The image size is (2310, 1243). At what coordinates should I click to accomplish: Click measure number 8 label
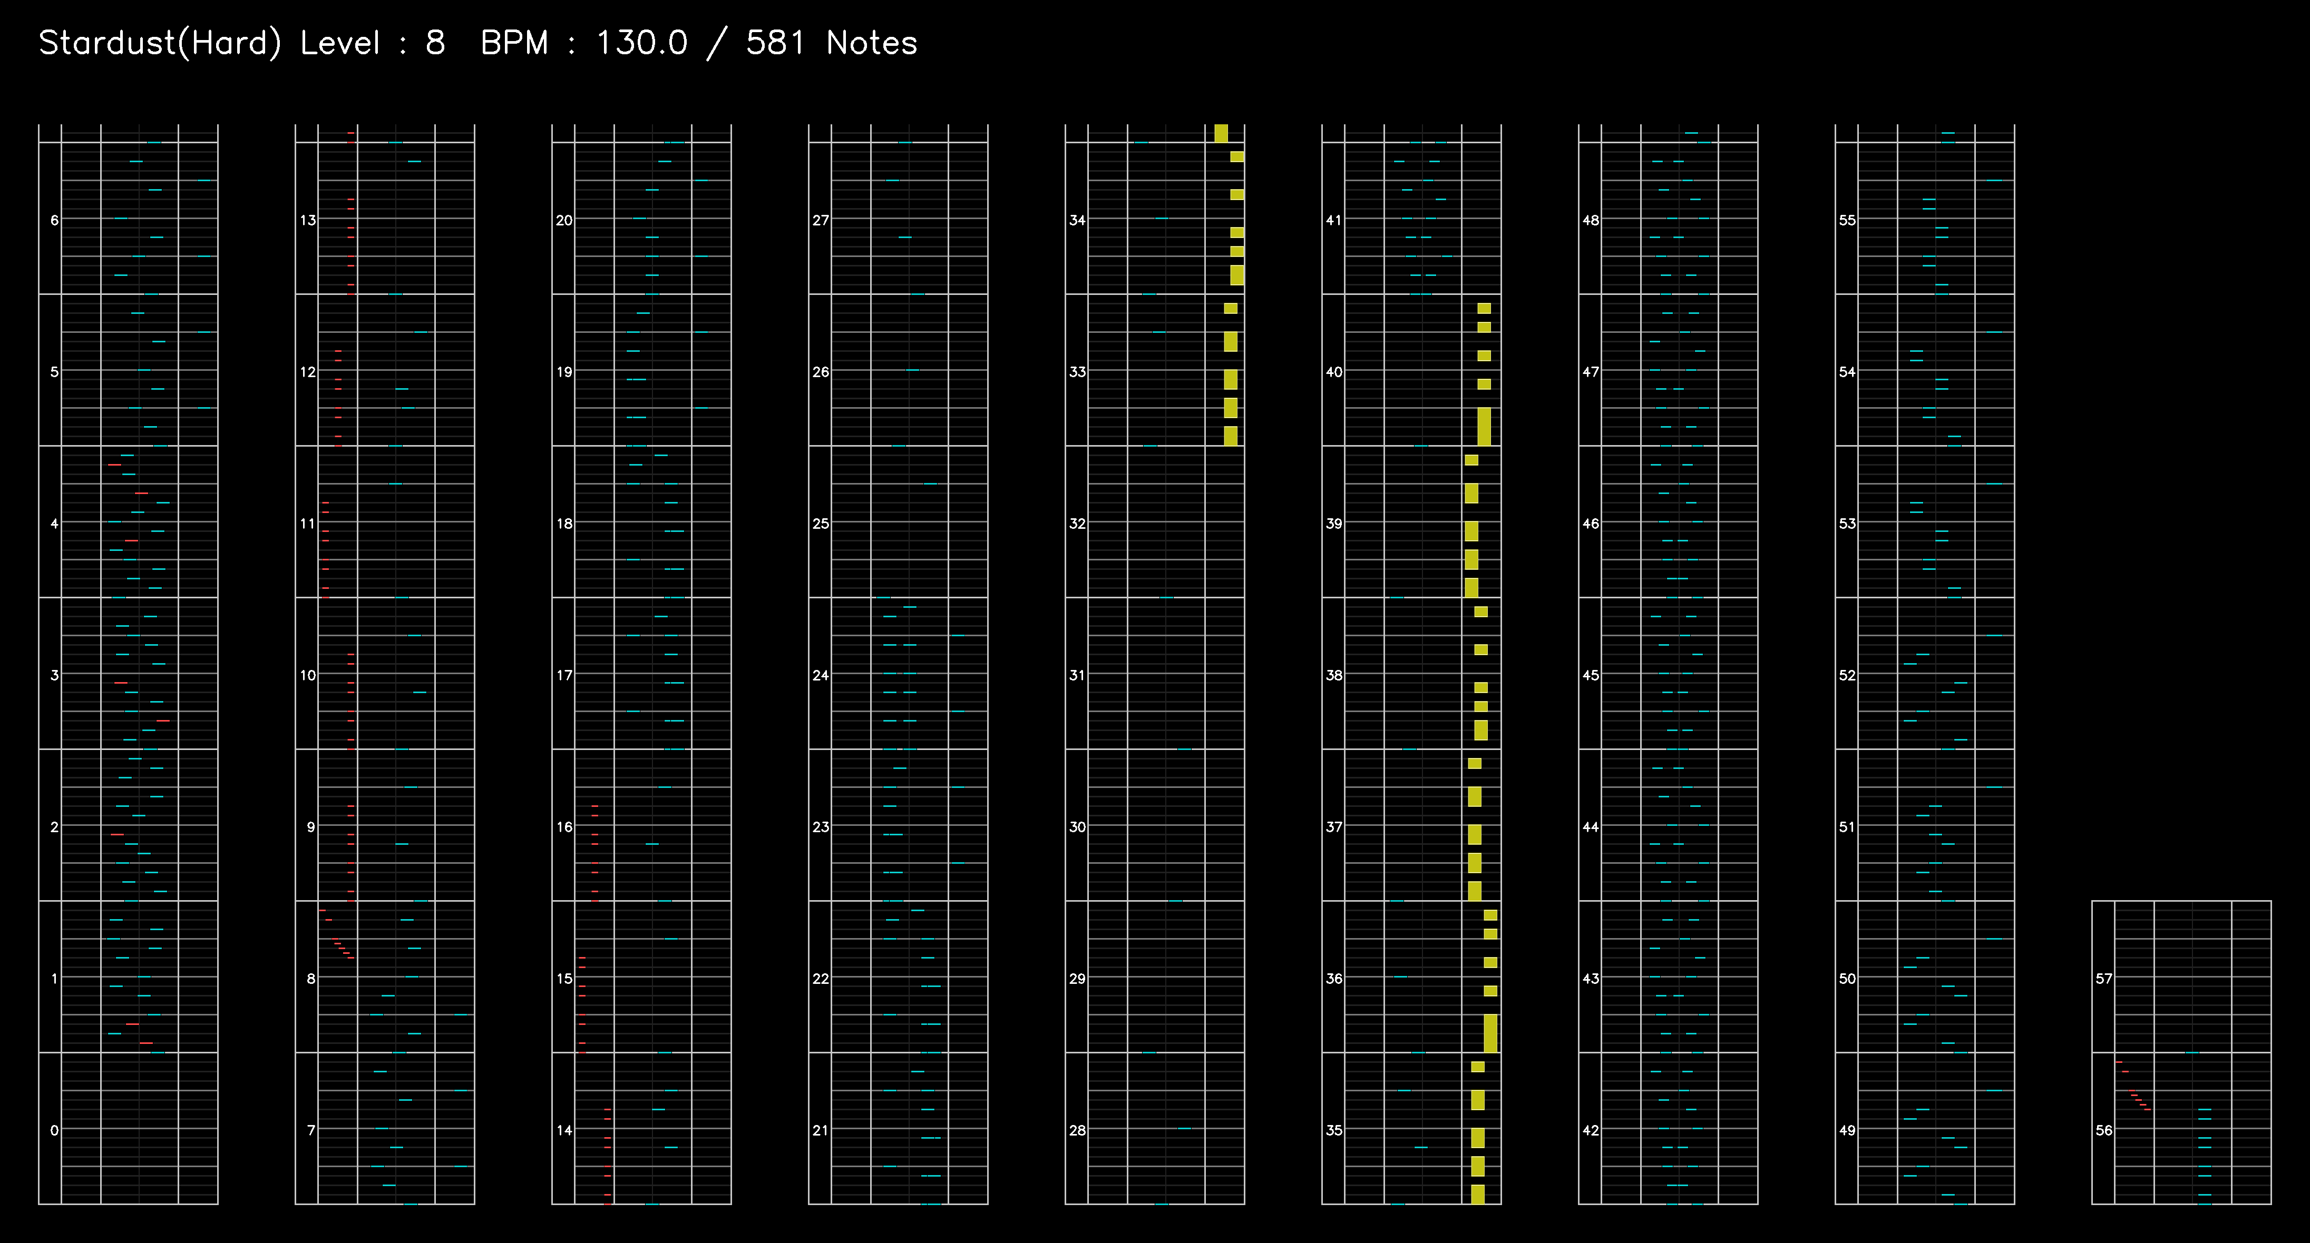[311, 979]
